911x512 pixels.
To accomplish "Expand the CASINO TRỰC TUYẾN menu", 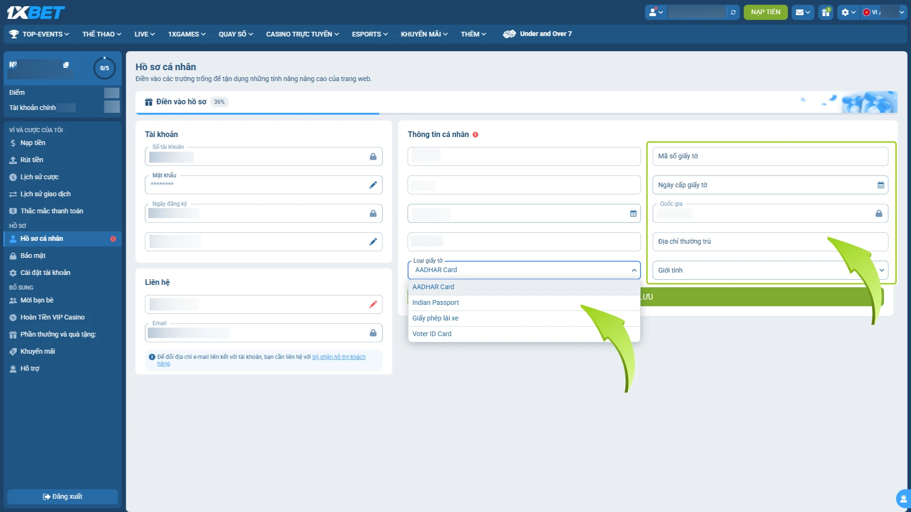I will 302,34.
